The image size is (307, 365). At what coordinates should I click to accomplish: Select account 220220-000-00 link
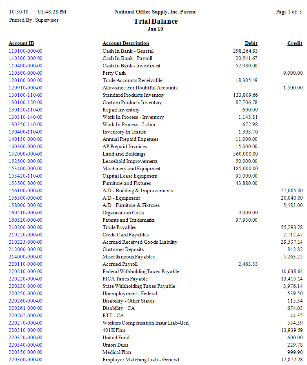tap(25, 279)
